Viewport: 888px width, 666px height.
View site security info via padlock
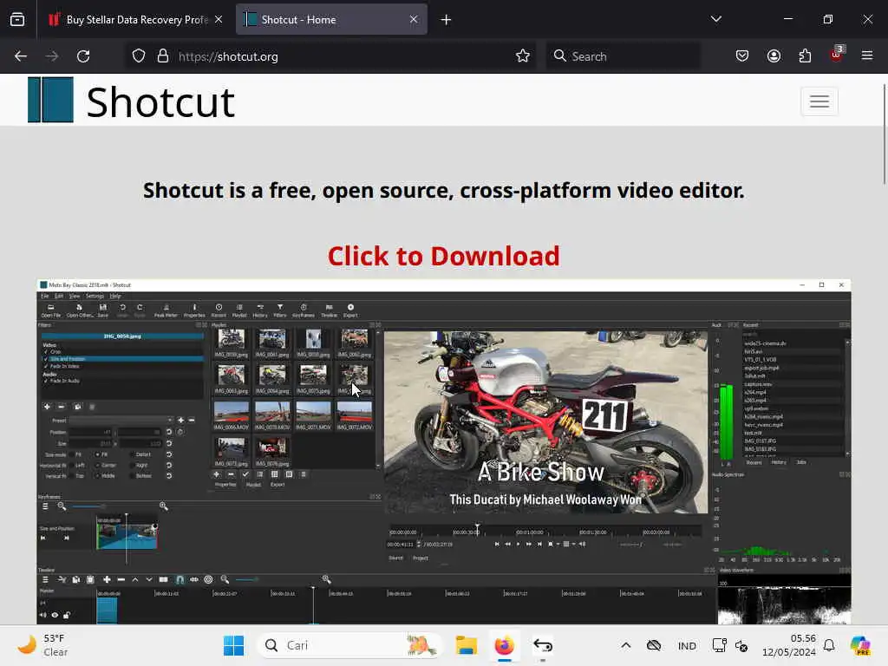pos(163,56)
